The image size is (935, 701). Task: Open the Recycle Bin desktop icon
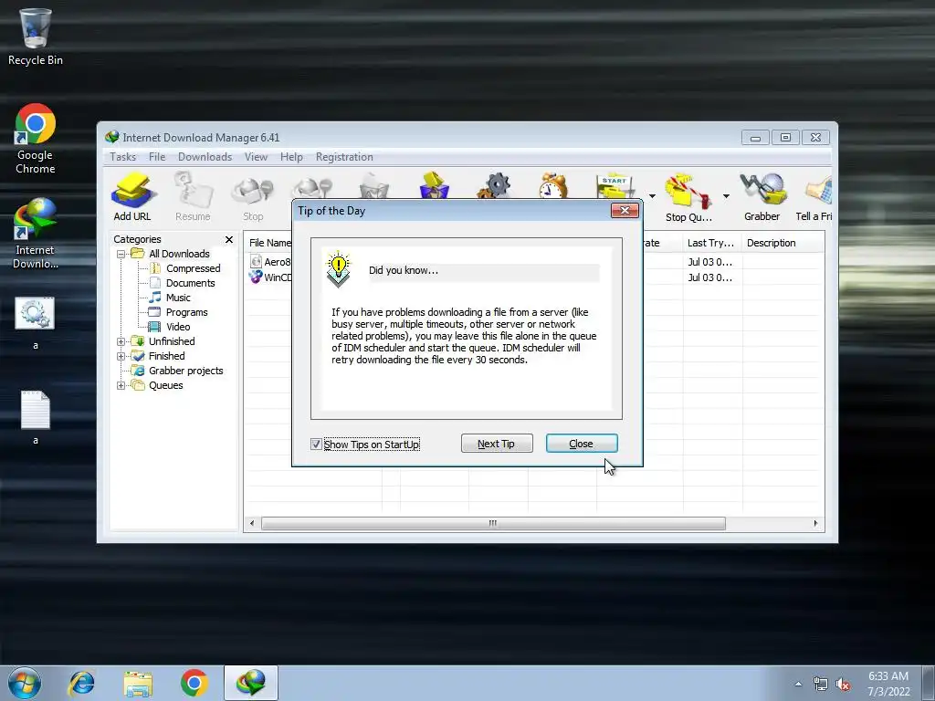pos(36,37)
